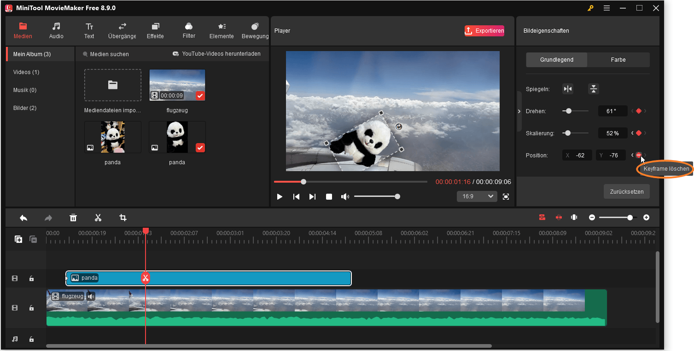Select the crop tool icon
Viewport: 694px width, 351px height.
pos(123,218)
